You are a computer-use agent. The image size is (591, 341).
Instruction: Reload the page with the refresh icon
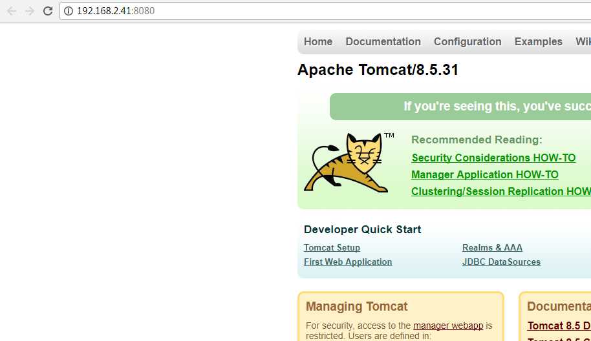coord(48,11)
